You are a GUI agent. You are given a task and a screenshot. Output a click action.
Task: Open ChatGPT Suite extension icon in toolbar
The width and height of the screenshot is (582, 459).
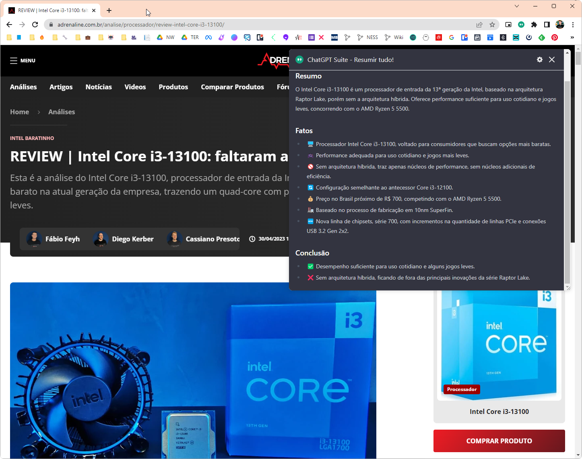(521, 25)
